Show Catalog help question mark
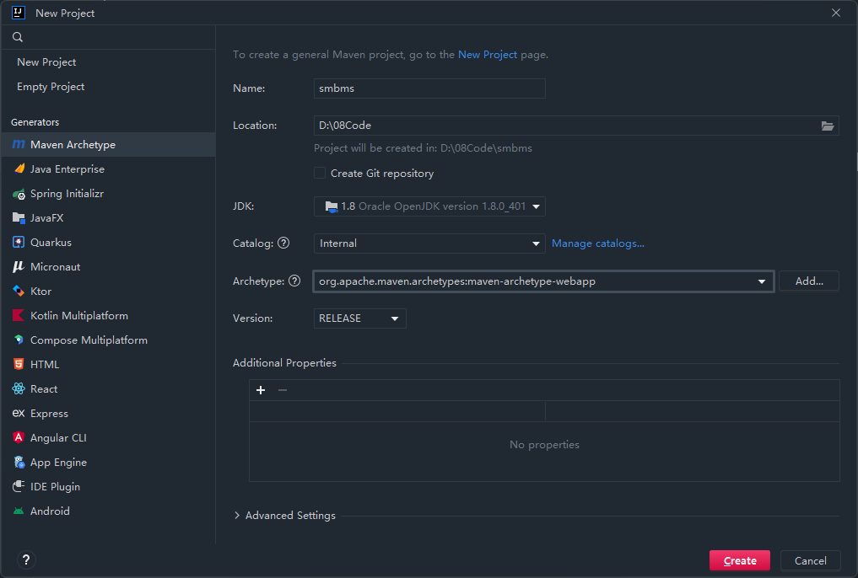This screenshot has height=578, width=858. [283, 244]
